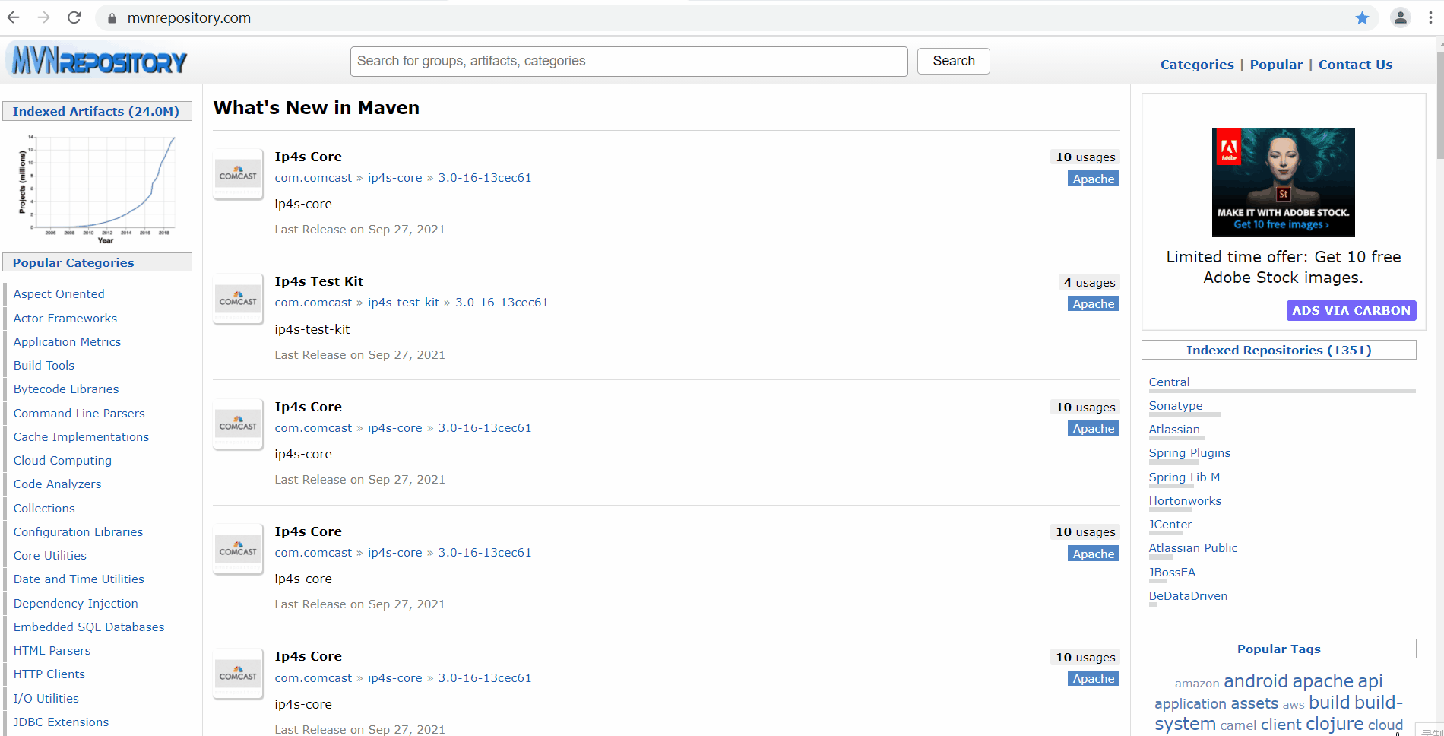Image resolution: width=1444 pixels, height=736 pixels.
Task: Click the browser forward arrow
Action: click(44, 17)
